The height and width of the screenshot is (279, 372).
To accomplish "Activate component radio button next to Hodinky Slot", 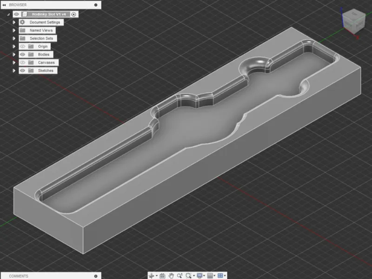I will (74, 14).
